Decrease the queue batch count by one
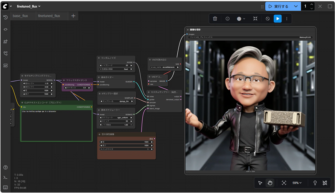The image size is (335, 193). tap(312, 8)
